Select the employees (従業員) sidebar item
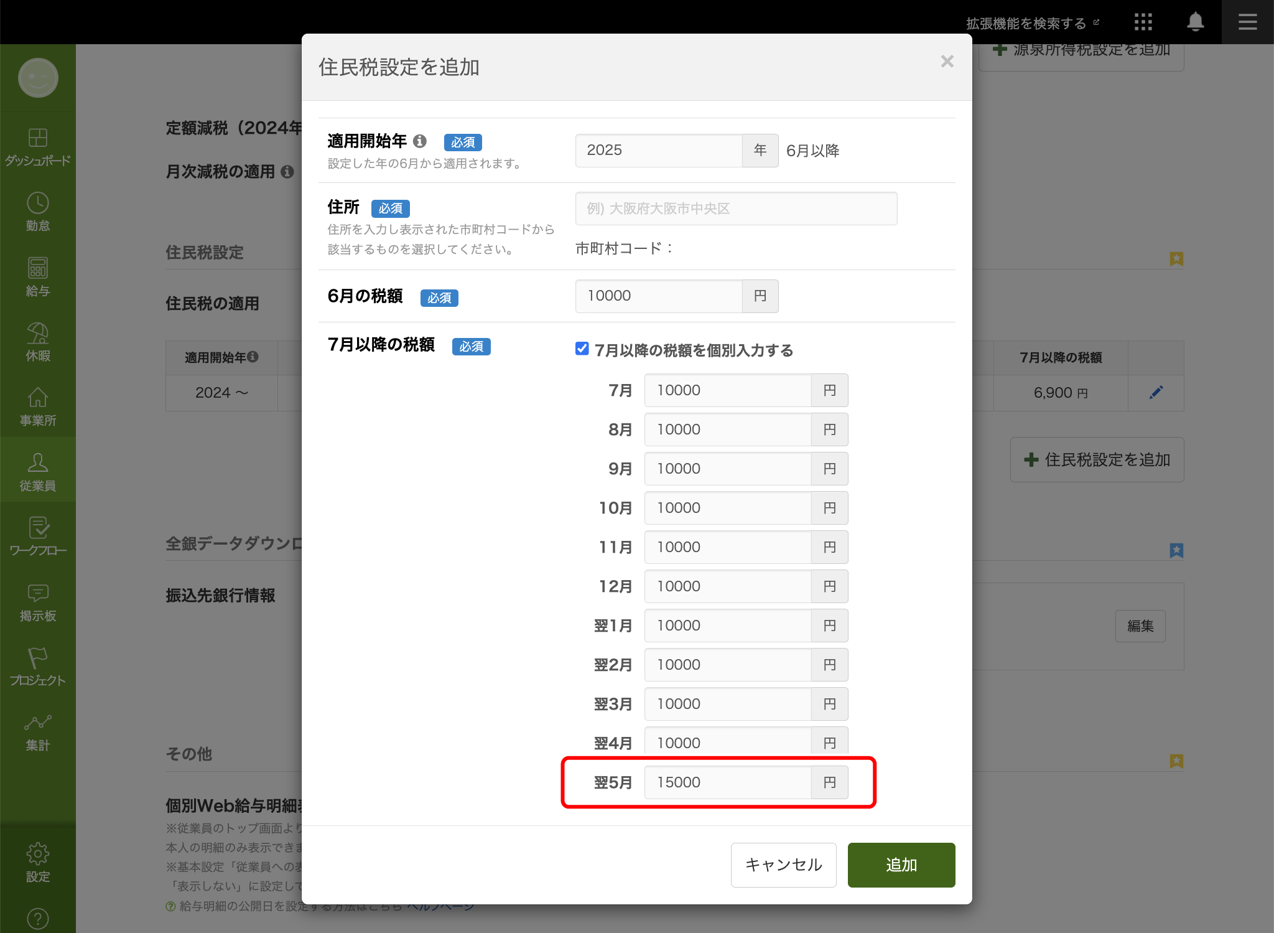 coord(37,472)
